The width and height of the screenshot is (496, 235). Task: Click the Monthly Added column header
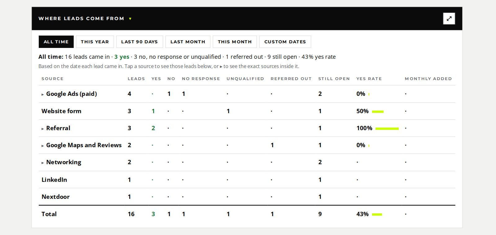[428, 79]
